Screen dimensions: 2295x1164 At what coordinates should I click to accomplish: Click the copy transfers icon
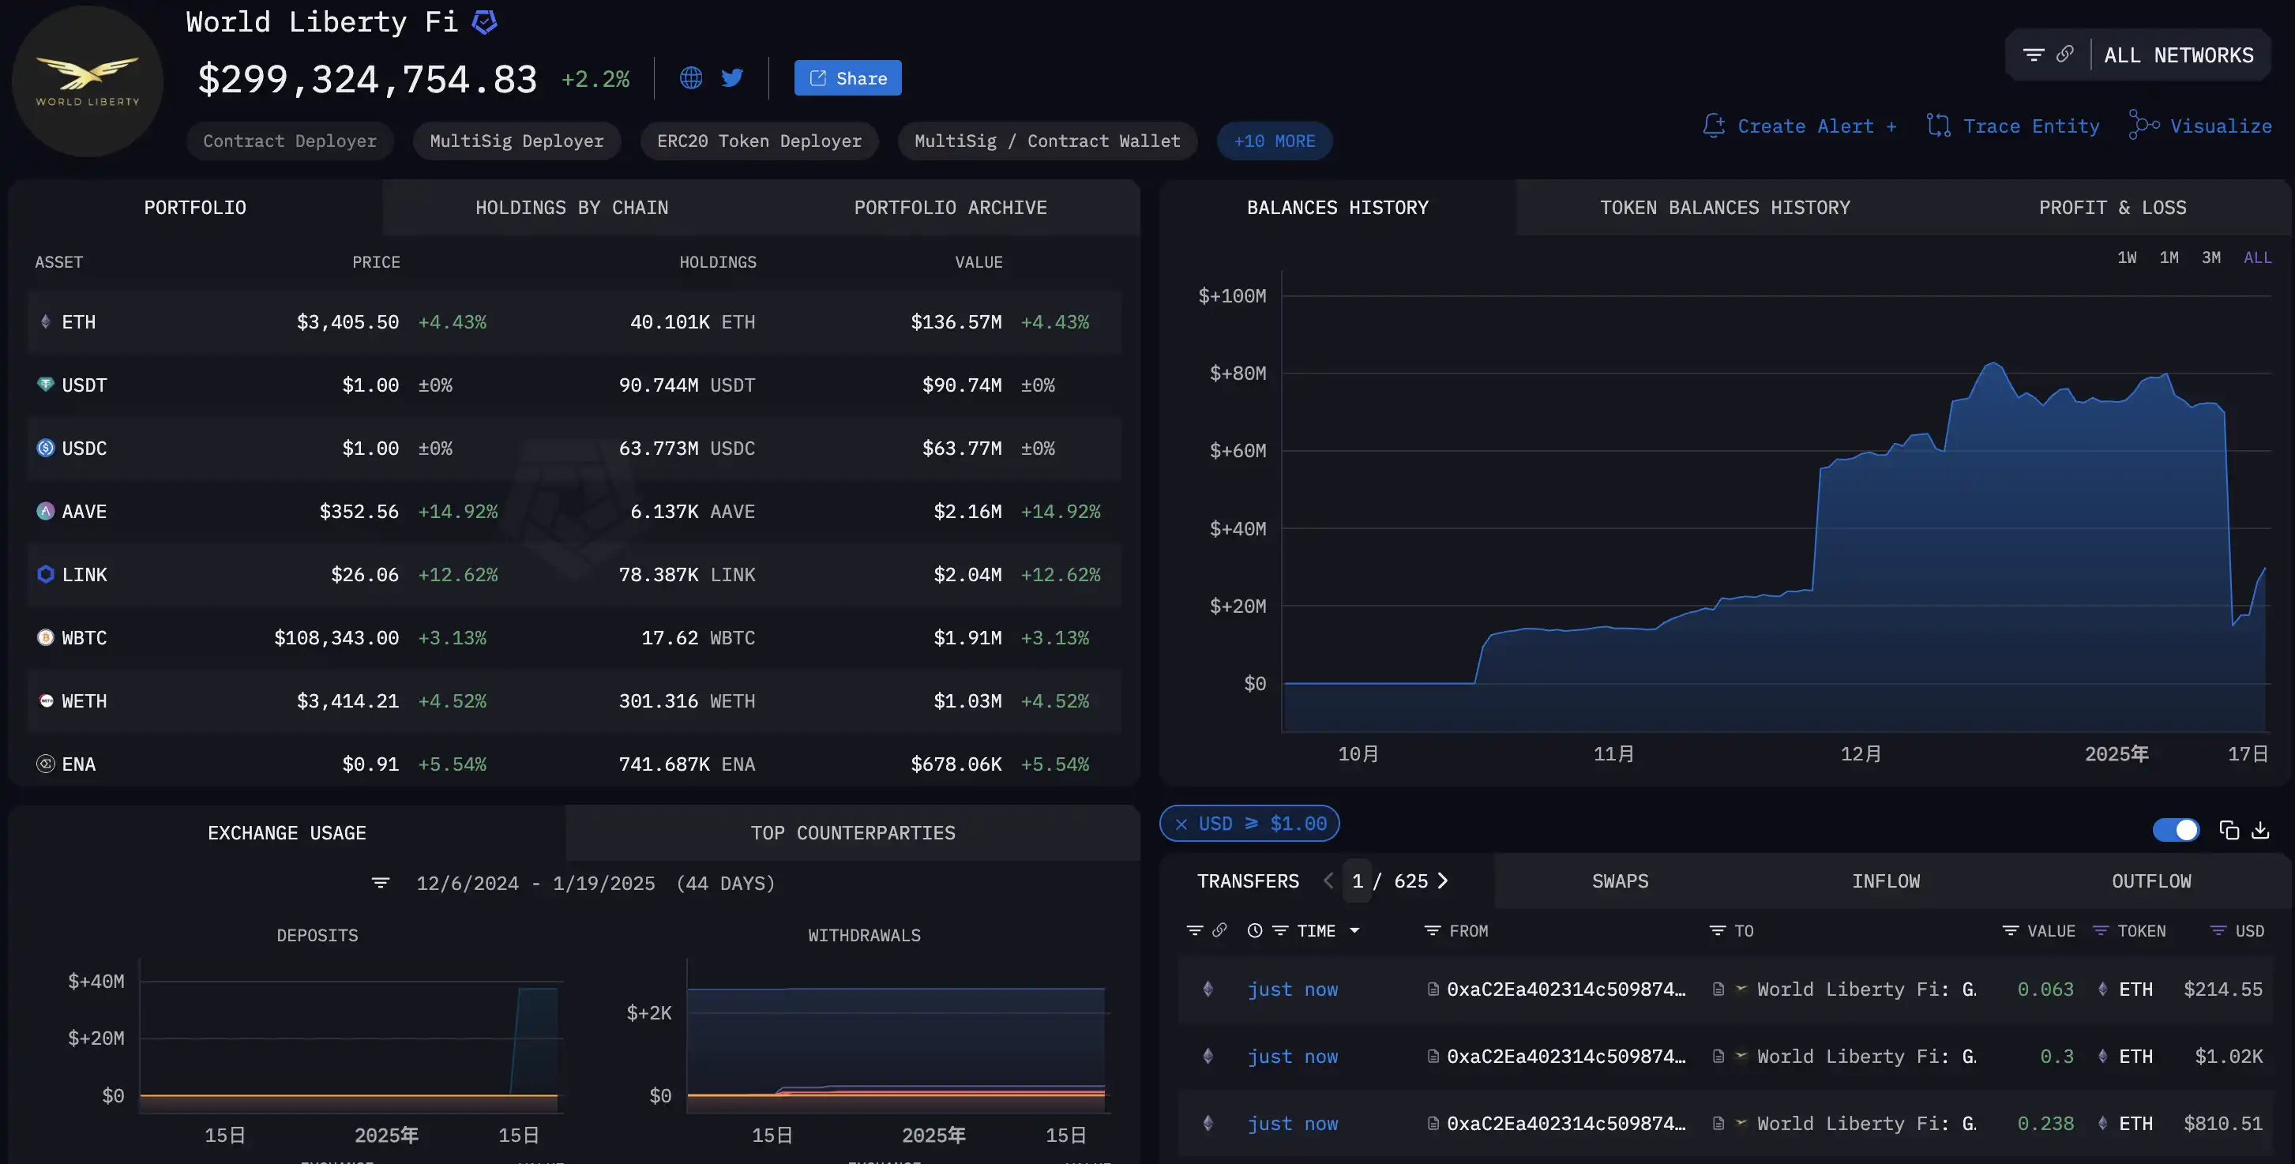[x=2228, y=830]
